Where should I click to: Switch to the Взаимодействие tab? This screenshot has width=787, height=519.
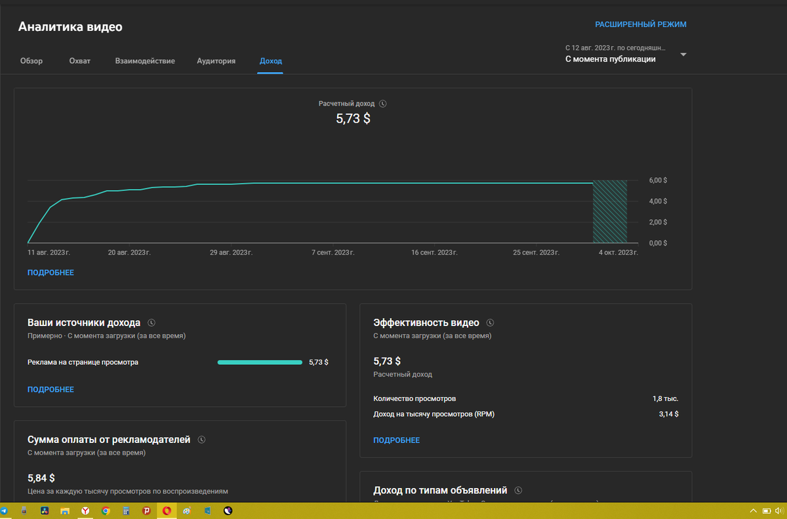point(145,61)
